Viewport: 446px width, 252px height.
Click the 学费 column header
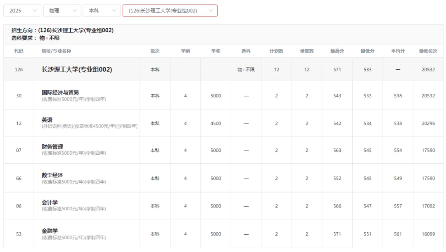coord(216,51)
